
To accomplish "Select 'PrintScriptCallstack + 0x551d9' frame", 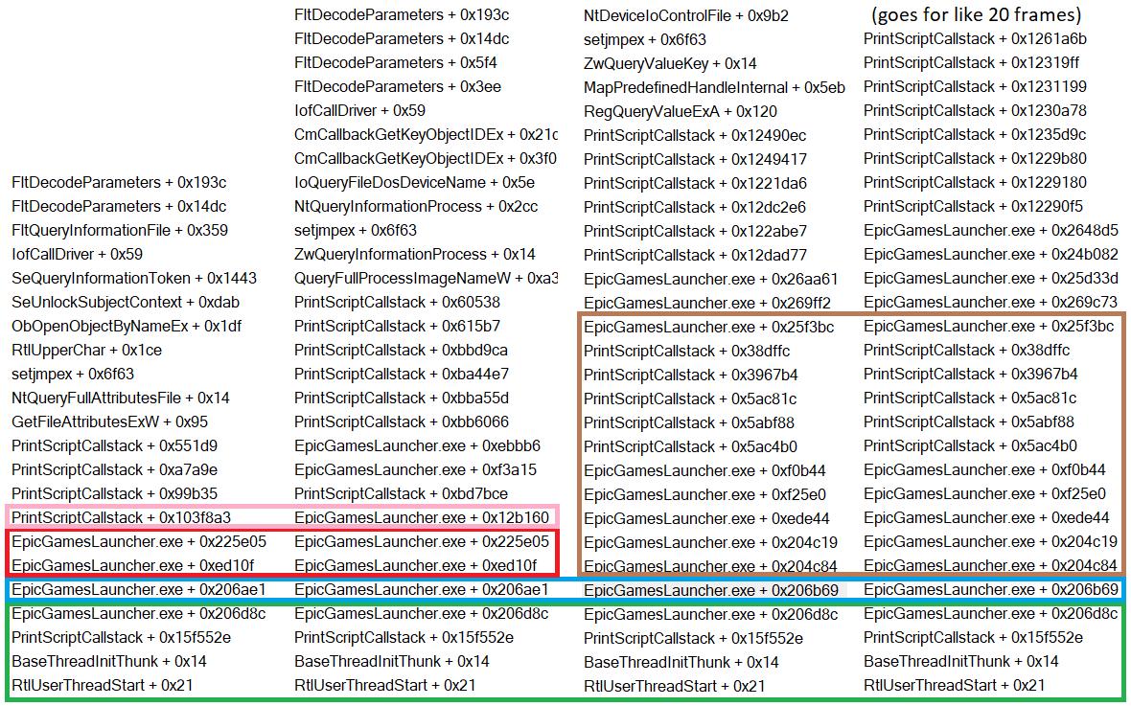I will coord(115,445).
